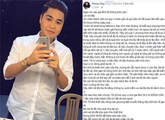Click the 'P/s:' line of the post

coord(124,102)
